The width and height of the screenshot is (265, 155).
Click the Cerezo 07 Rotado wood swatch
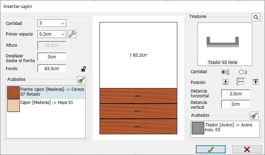(13, 93)
